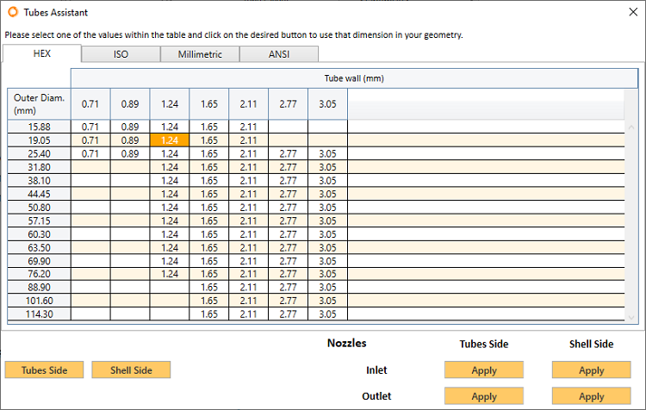The height and width of the screenshot is (410, 646).
Task: Apply to Shell Side inlet nozzle
Action: pyautogui.click(x=591, y=370)
